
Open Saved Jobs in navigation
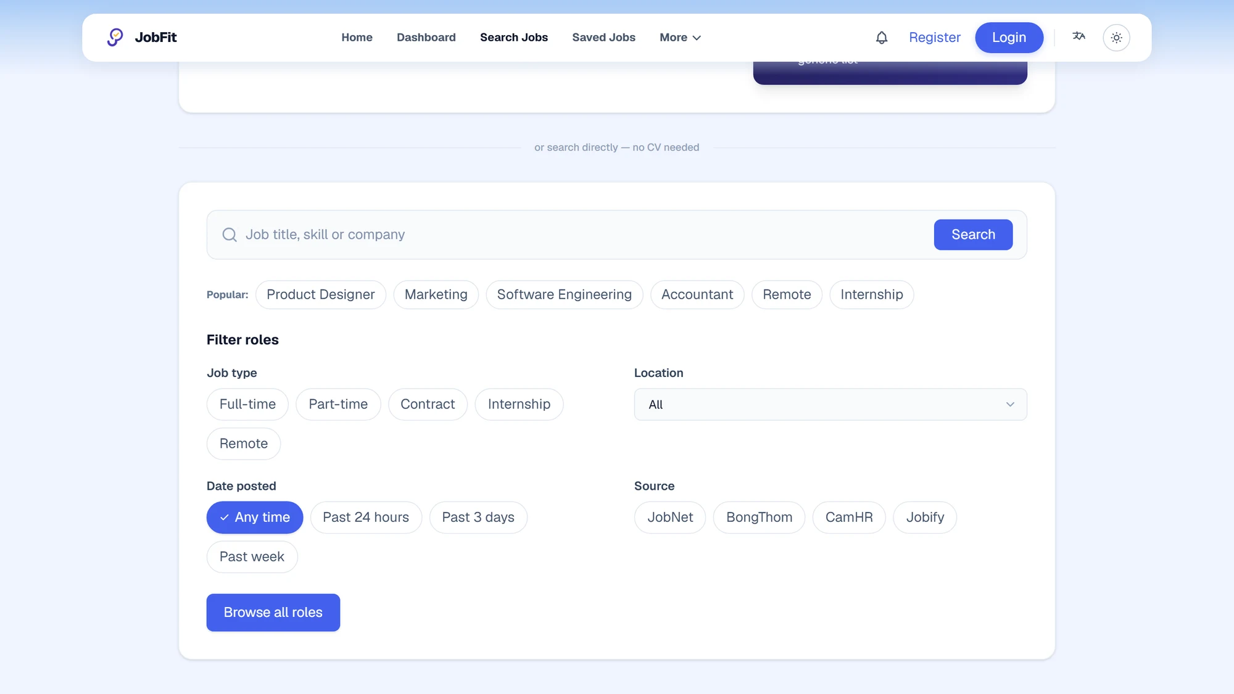coord(603,38)
